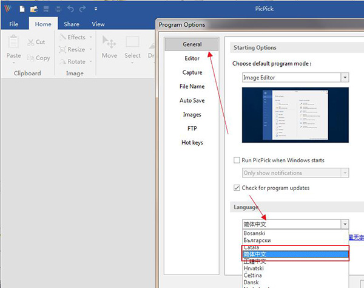Open the Images options page
364x288 pixels.
pyautogui.click(x=192, y=114)
